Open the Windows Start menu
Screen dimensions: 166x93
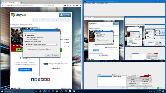(2, 91)
